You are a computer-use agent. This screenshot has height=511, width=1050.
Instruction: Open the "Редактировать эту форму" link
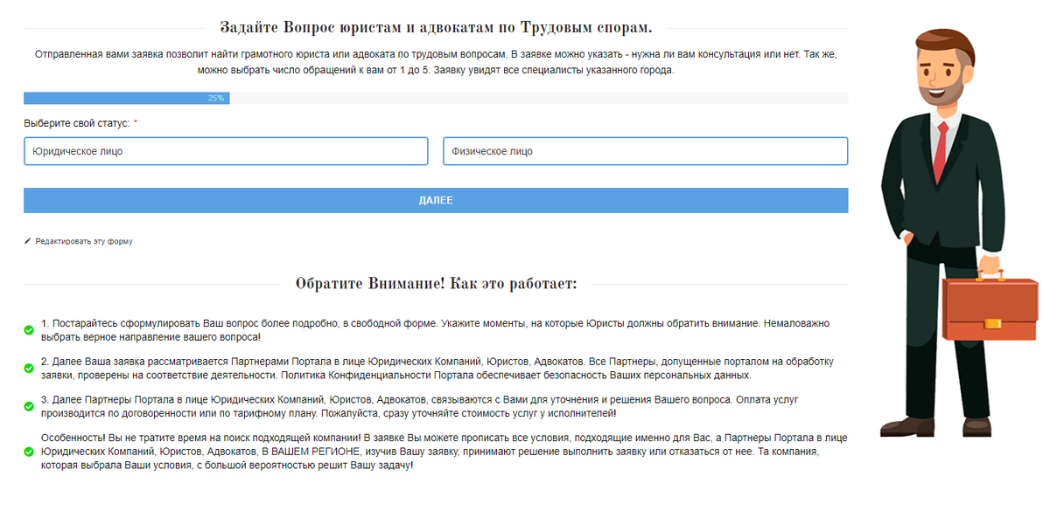pyautogui.click(x=84, y=241)
